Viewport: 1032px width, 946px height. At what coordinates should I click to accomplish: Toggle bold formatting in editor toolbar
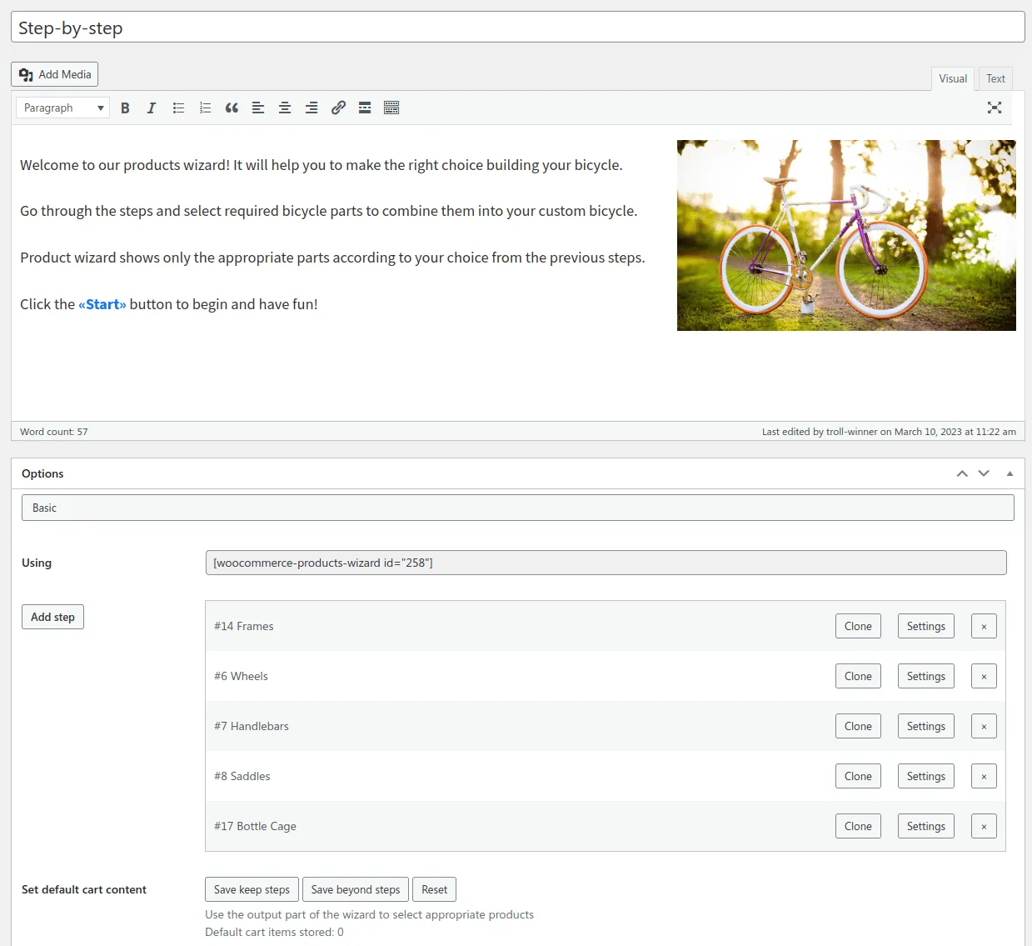125,108
